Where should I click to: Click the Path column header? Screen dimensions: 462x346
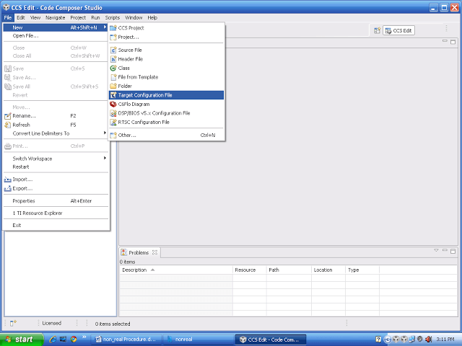pyautogui.click(x=289, y=270)
